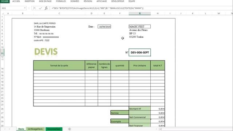
Task: Select the 'Net Commercial' label cell
Action: tap(140, 117)
